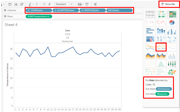Choose the stacked bars chart type
Screen dimensions: 180x112
[161, 31]
